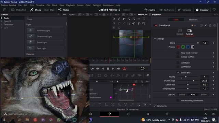This screenshot has height=123, width=219.
Task: Open the Spline editor three-dot options
Action: tap(148, 81)
